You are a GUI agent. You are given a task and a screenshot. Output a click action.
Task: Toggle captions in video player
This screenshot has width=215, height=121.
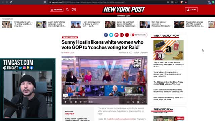click(128, 102)
